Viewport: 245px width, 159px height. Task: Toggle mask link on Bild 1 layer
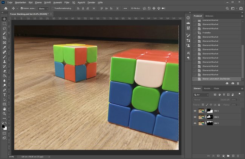point(205,111)
